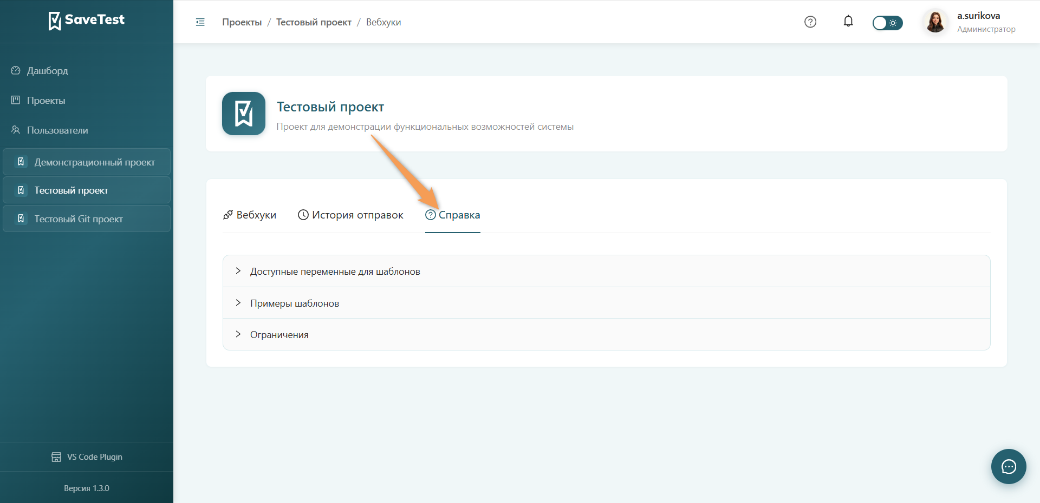Image resolution: width=1040 pixels, height=503 pixels.
Task: Open the Проекты breadcrumb link
Action: click(242, 22)
